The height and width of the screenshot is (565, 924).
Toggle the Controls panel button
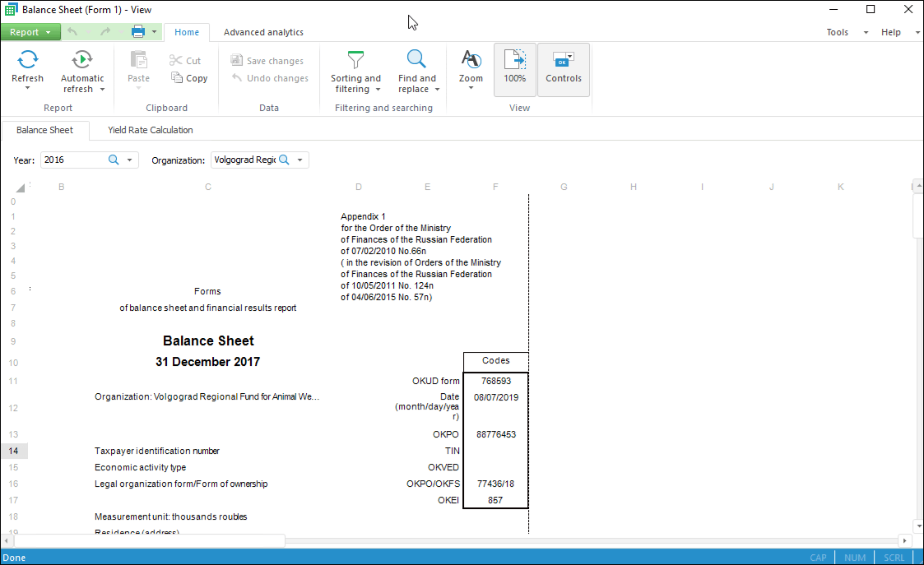pos(564,69)
